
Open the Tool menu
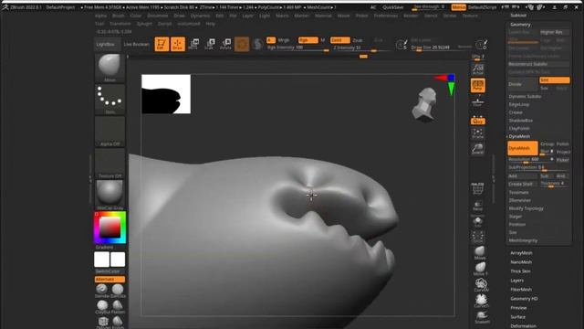99,24
